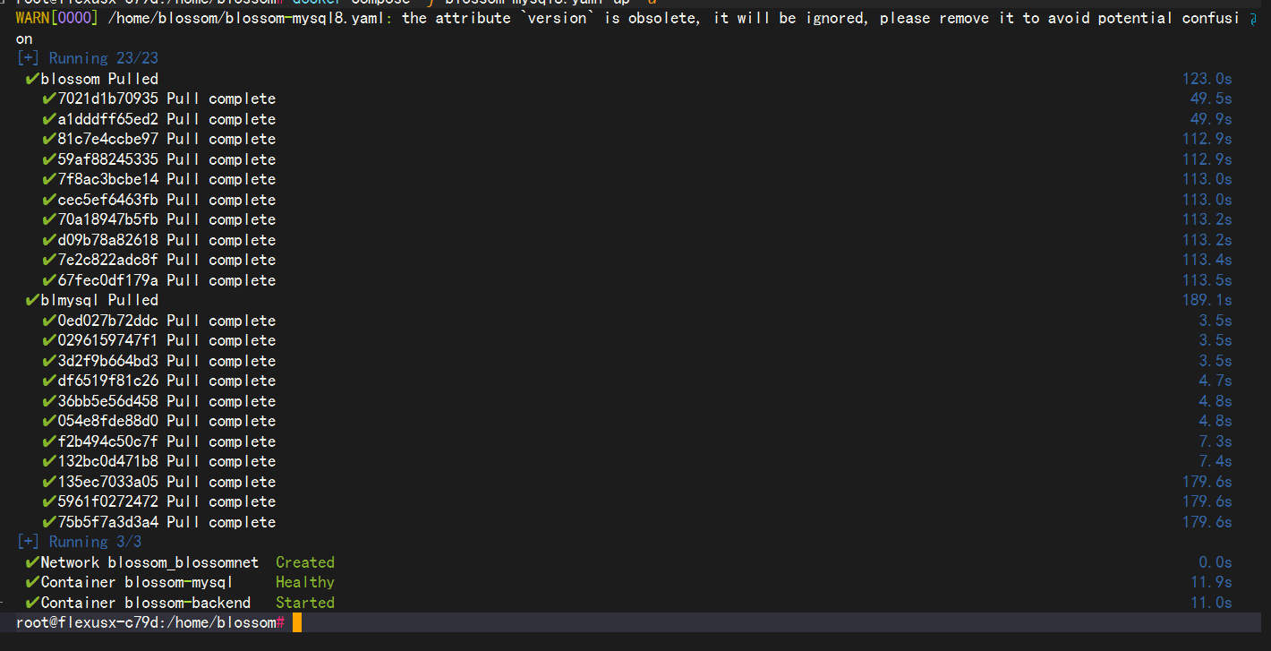Click the layer ID 0296159747f1
The height and width of the screenshot is (651, 1271).
click(108, 340)
